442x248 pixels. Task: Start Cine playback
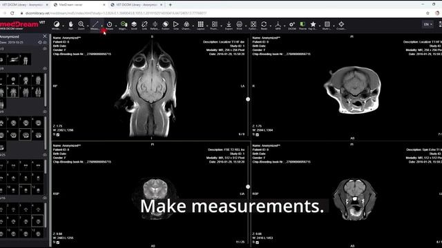pyautogui.click(x=176, y=25)
